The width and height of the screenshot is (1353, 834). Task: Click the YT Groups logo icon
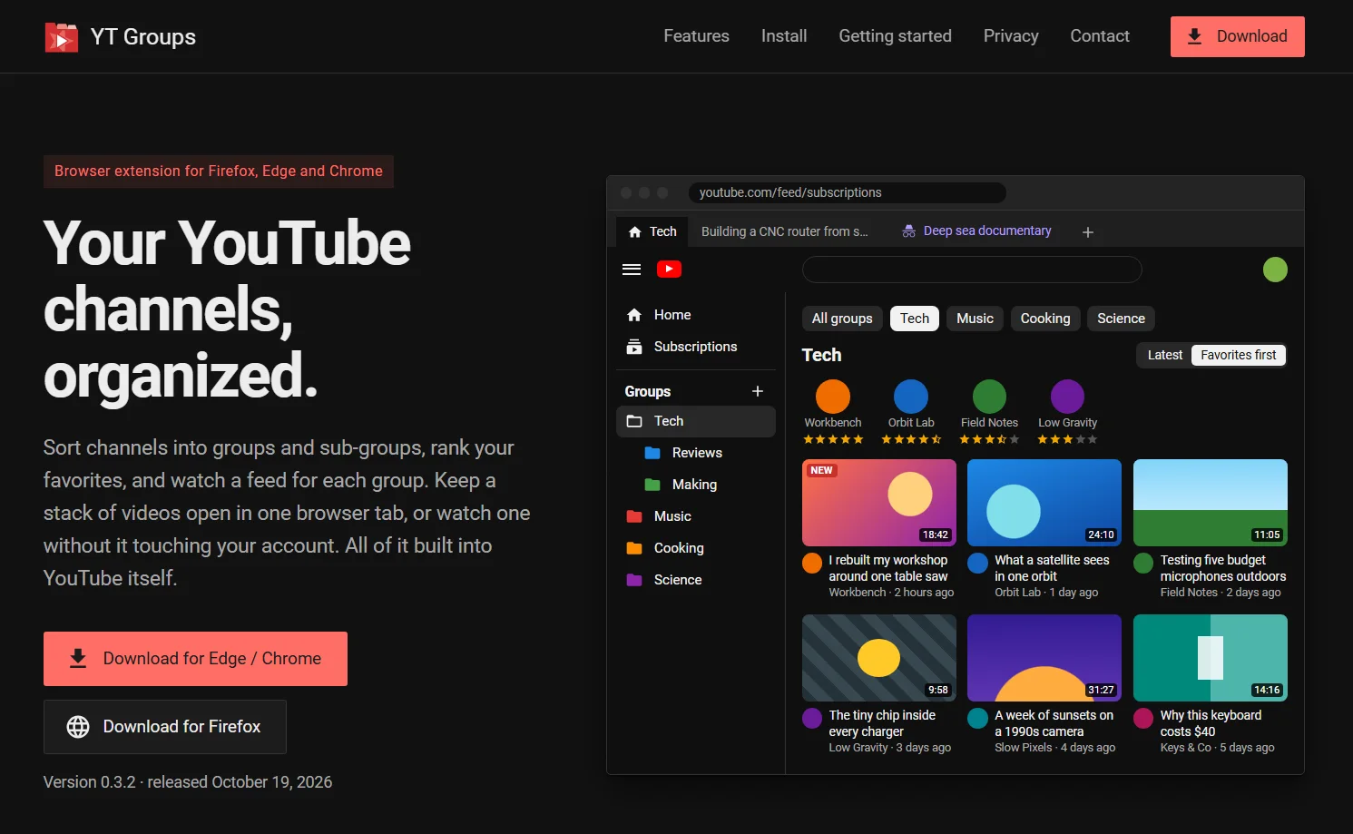(x=62, y=37)
